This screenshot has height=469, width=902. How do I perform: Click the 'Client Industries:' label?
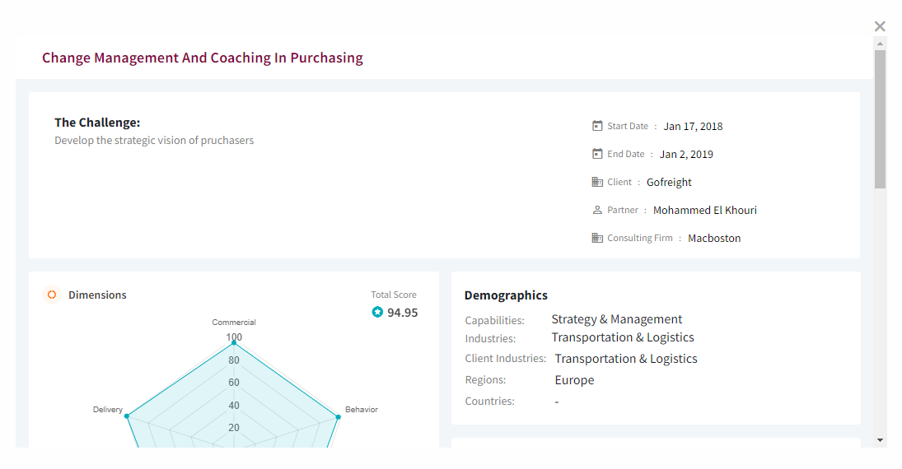pos(505,359)
